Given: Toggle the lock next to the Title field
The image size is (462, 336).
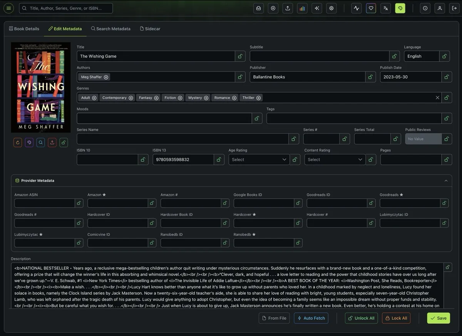Looking at the screenshot, I should tap(240, 56).
